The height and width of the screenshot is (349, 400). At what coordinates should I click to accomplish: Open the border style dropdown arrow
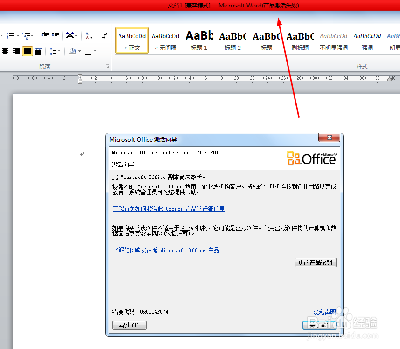coord(95,51)
